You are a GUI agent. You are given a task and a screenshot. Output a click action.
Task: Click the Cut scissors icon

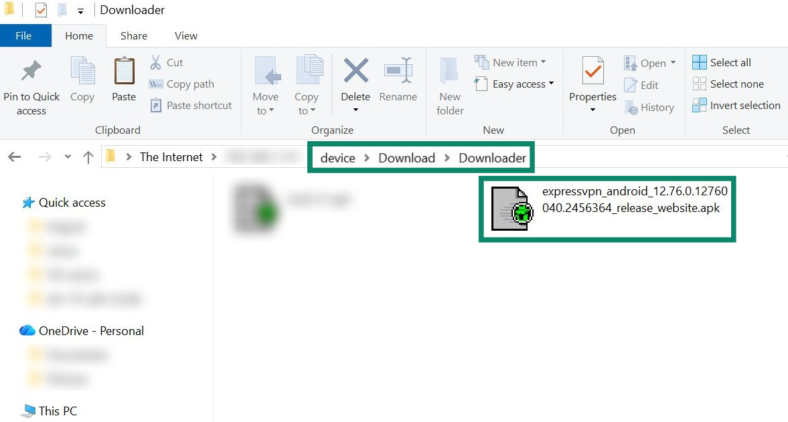(156, 63)
